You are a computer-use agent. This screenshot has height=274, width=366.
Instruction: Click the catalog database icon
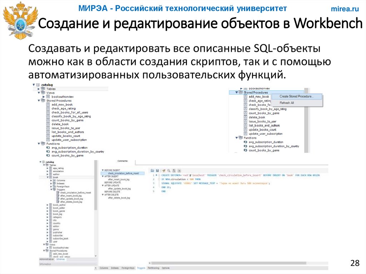point(38,85)
